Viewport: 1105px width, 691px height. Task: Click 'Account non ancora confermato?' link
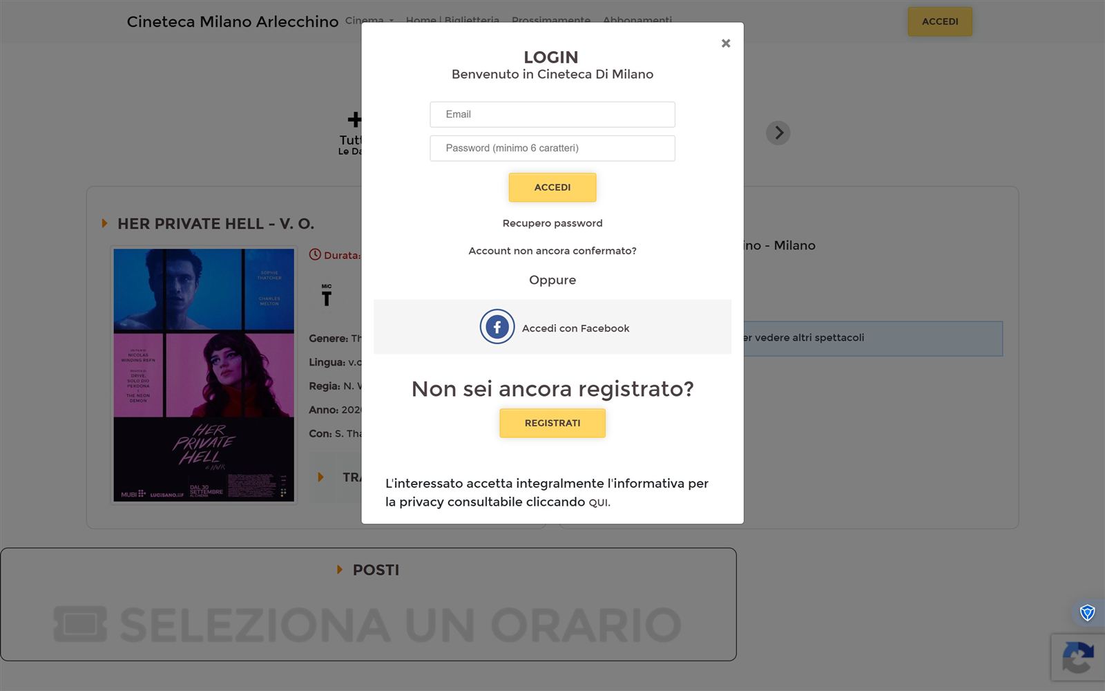click(552, 251)
